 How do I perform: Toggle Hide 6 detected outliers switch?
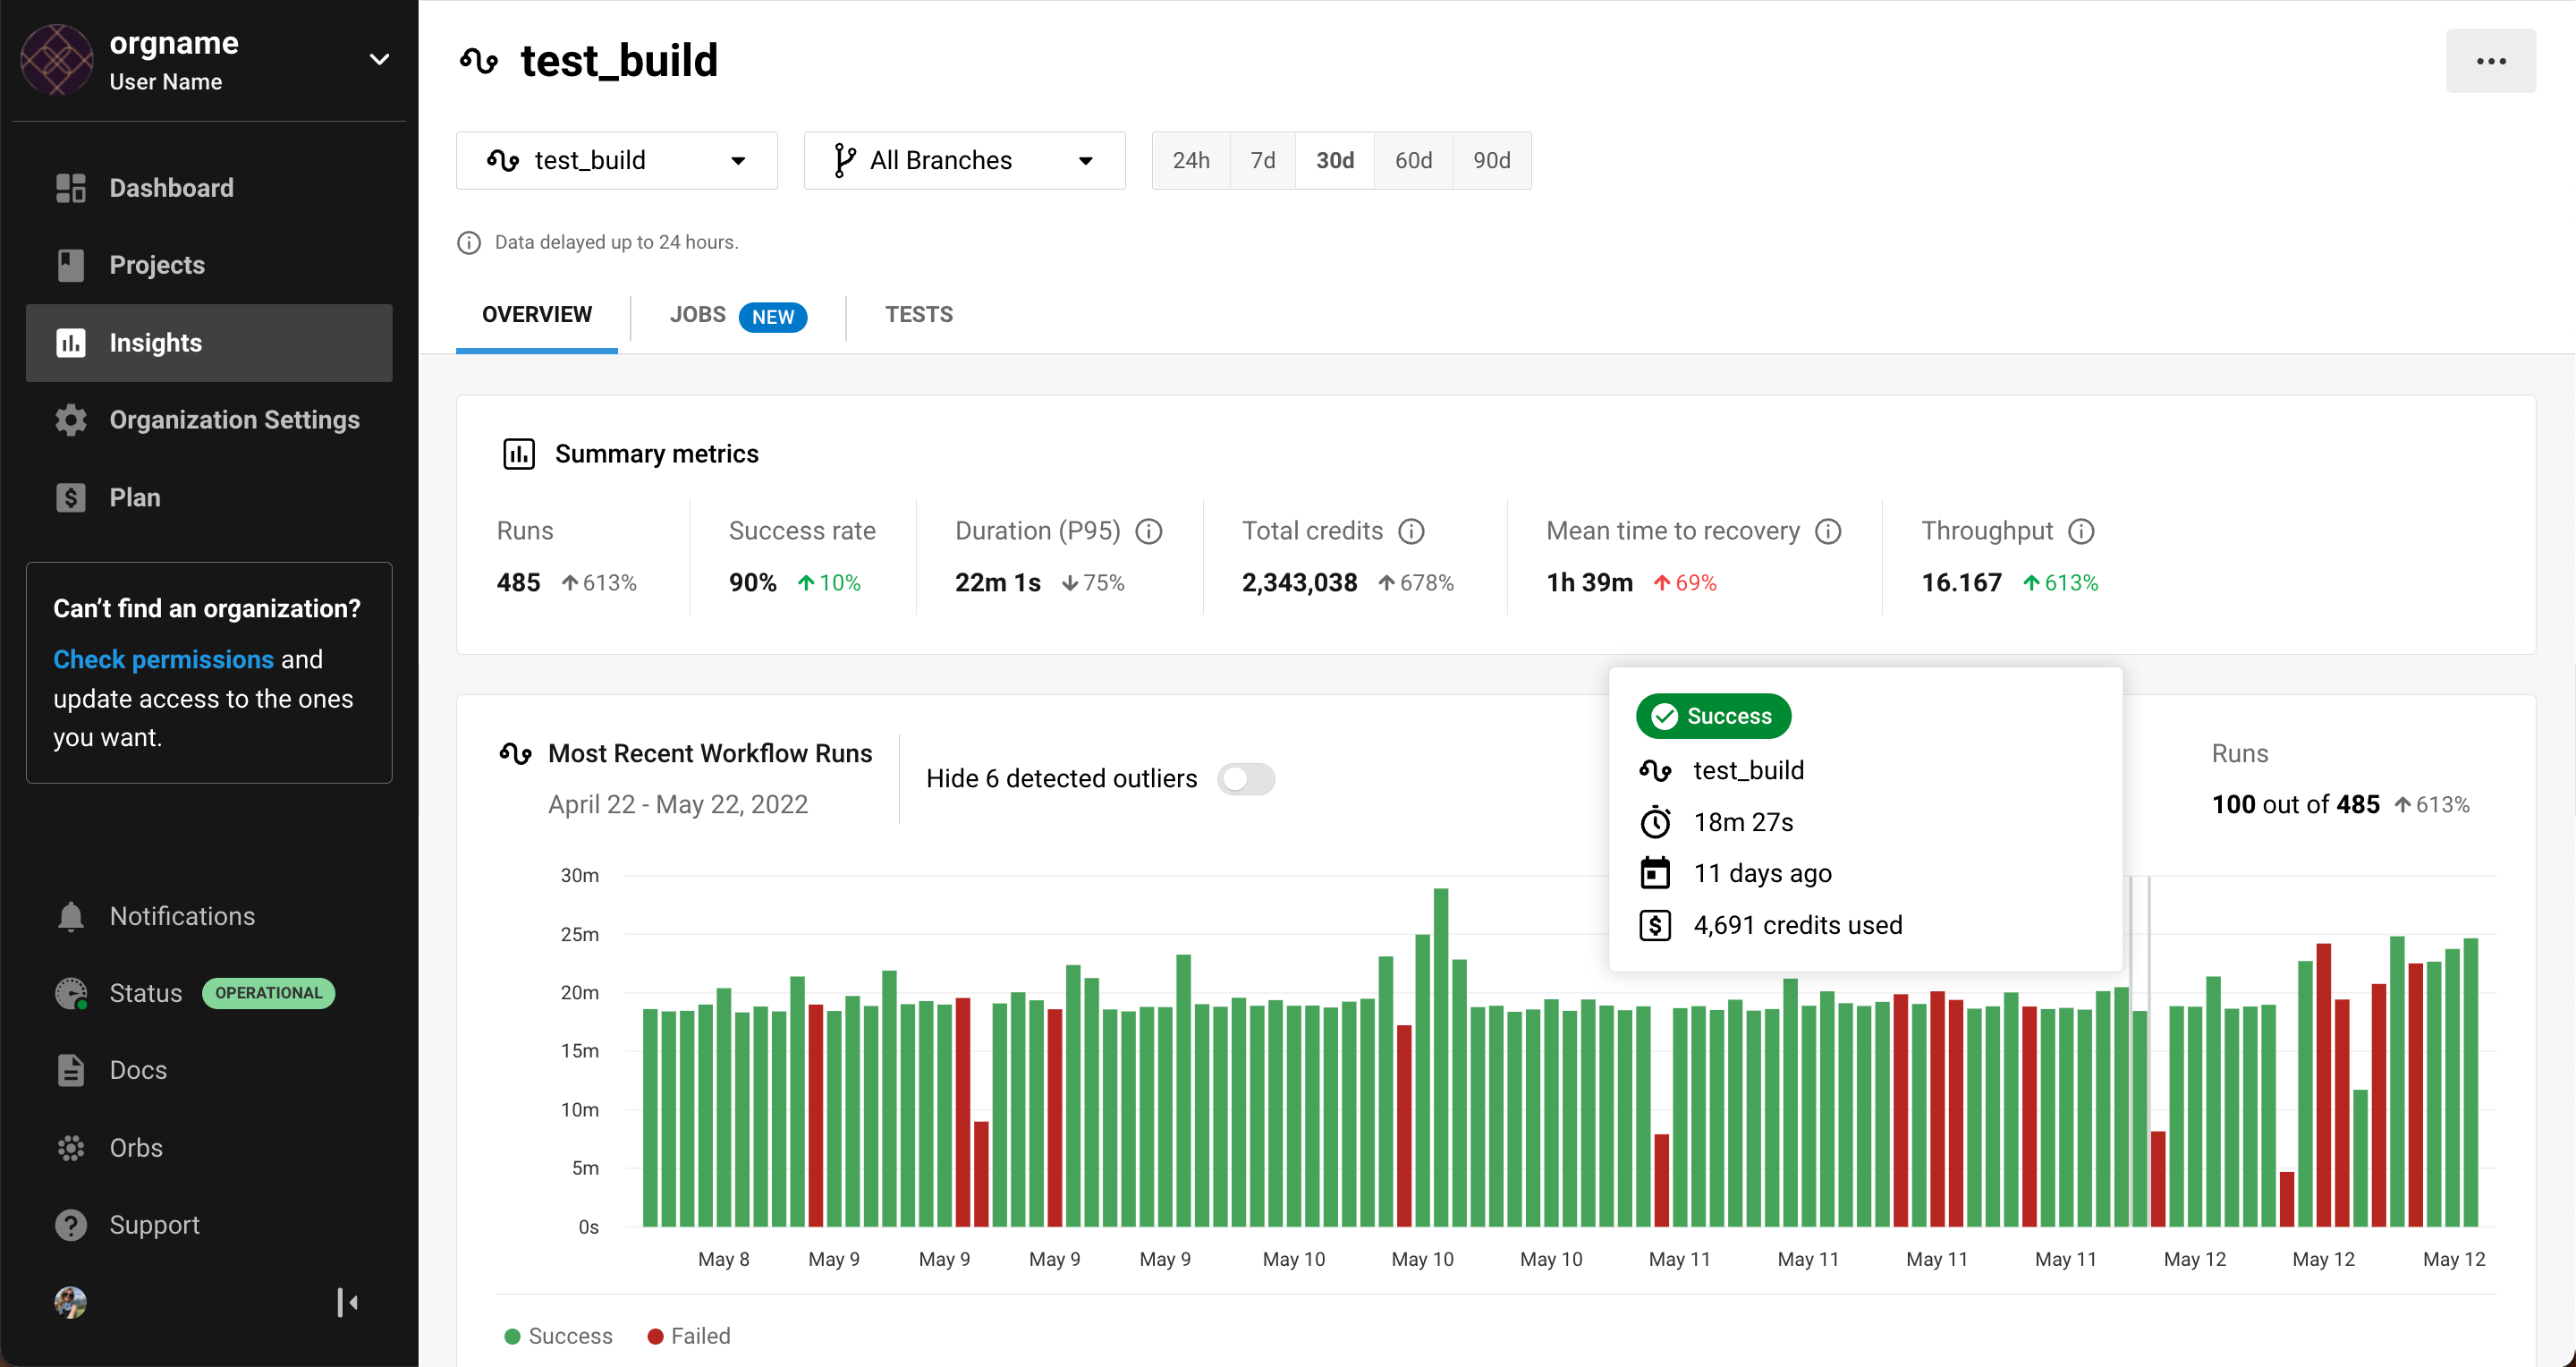[x=1246, y=779]
